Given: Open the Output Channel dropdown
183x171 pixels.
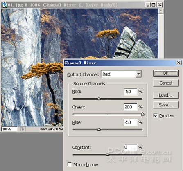Looking at the screenshot, I should 121,74.
